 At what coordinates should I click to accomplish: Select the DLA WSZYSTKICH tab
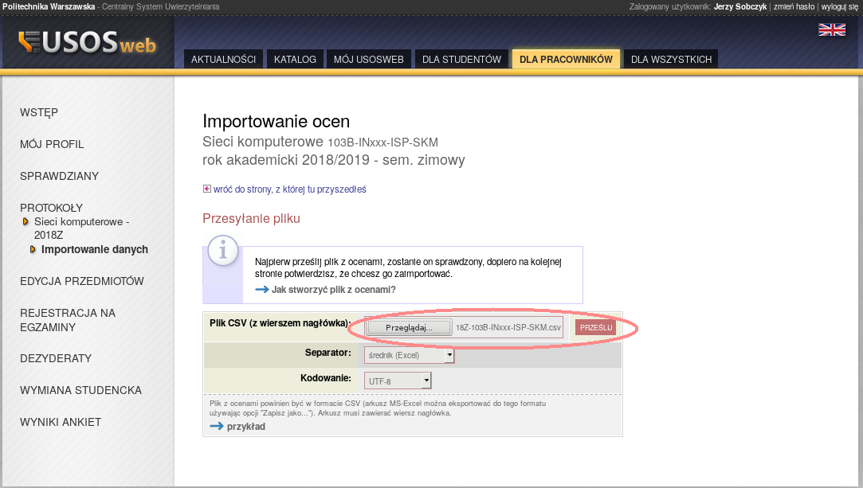point(671,60)
